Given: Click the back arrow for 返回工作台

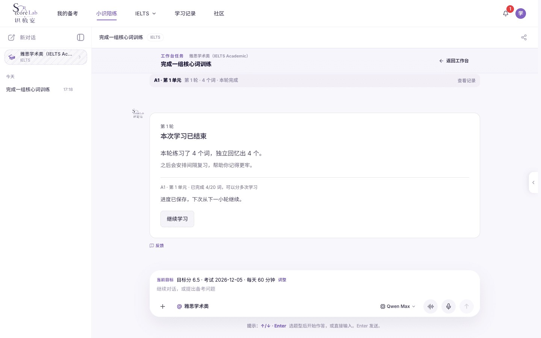Looking at the screenshot, I should pyautogui.click(x=441, y=61).
